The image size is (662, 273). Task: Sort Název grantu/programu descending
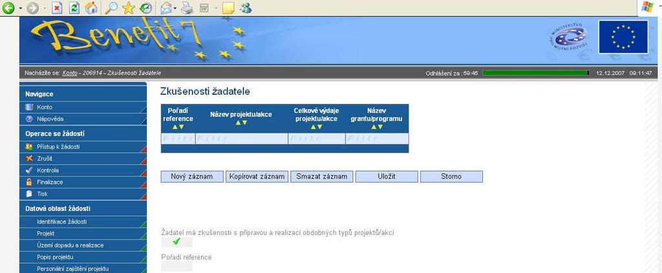click(x=380, y=126)
